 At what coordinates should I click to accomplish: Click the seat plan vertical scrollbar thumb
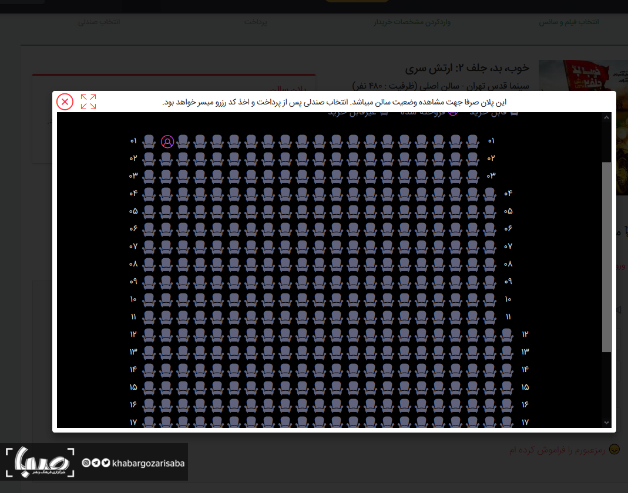606,257
